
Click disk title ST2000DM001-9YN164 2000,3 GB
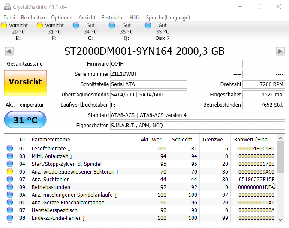(144, 51)
